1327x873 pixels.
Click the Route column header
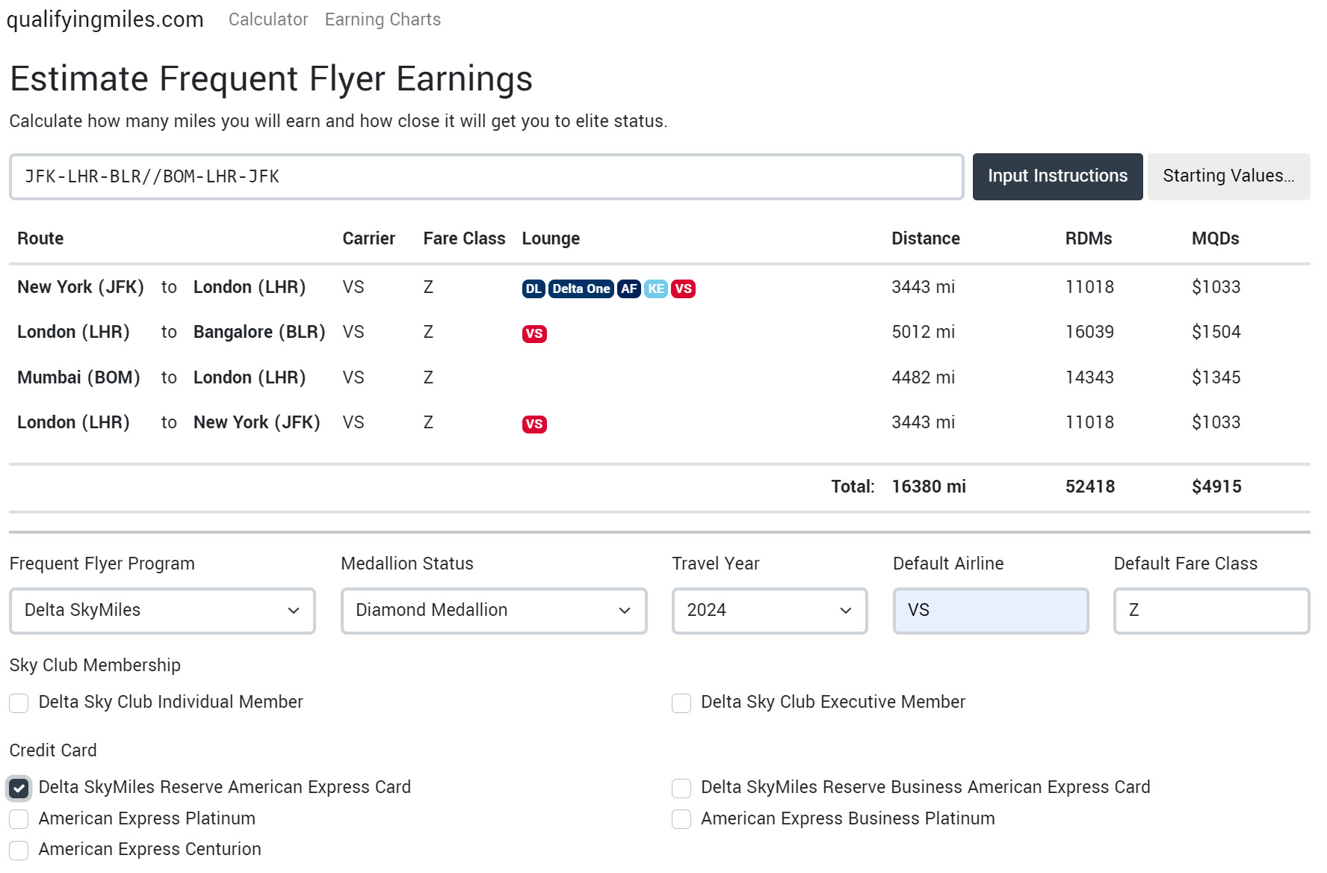[40, 238]
